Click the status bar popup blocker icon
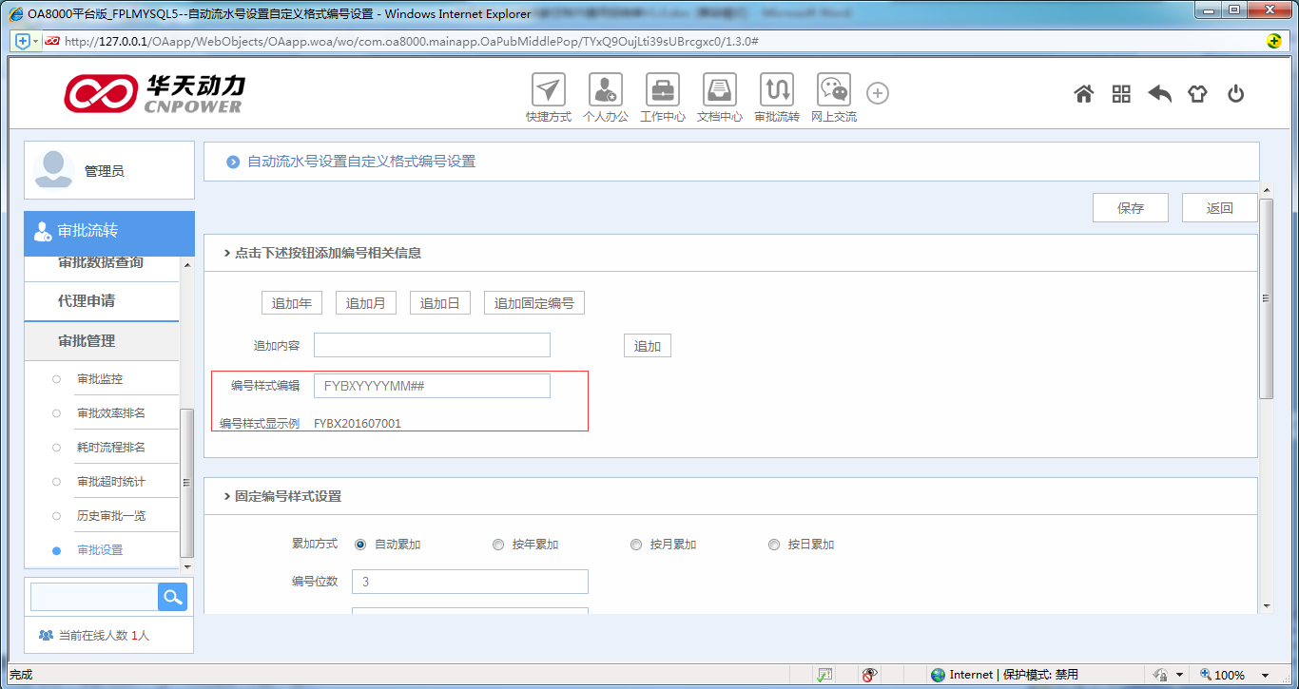 click(x=825, y=675)
